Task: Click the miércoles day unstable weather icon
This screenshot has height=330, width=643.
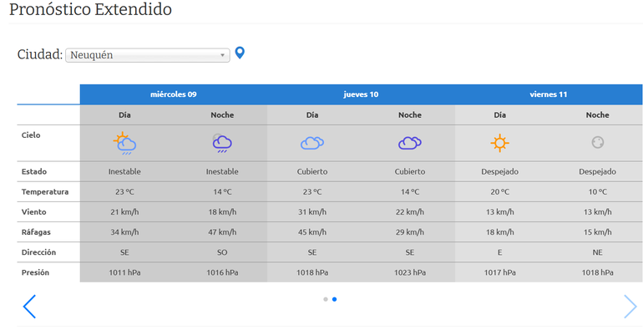Action: [x=124, y=143]
